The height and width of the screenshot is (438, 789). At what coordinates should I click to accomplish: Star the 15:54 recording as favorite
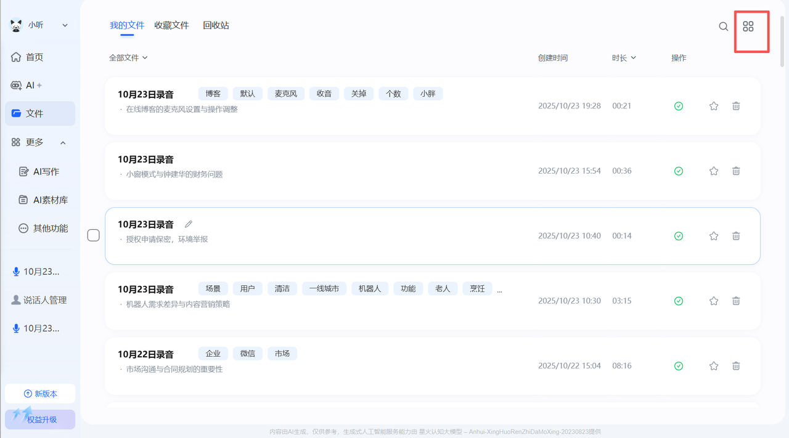[x=714, y=171]
